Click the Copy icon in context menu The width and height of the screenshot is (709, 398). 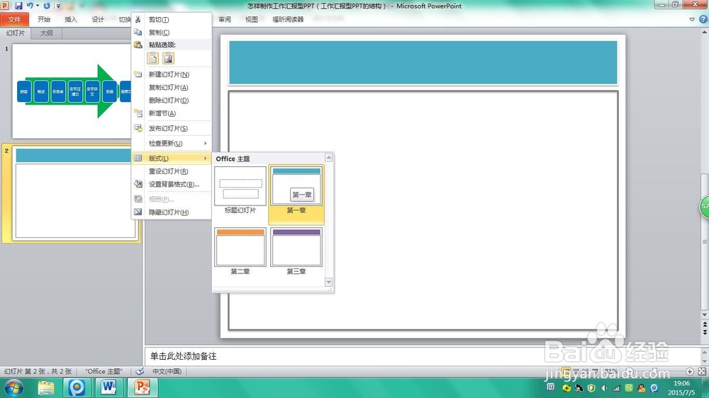tap(138, 32)
